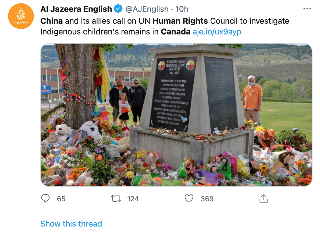
Task: Click the Show this thread link
Action: (71, 224)
